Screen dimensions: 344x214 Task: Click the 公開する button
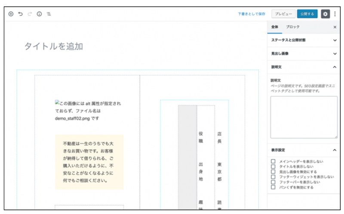307,14
